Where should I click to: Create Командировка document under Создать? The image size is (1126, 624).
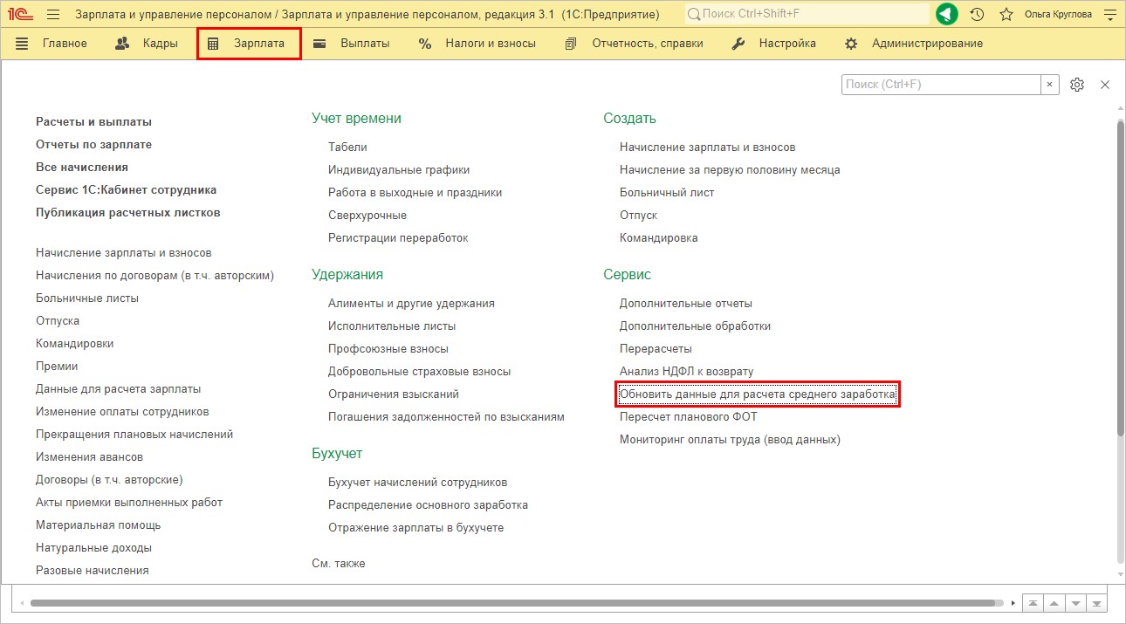[659, 238]
